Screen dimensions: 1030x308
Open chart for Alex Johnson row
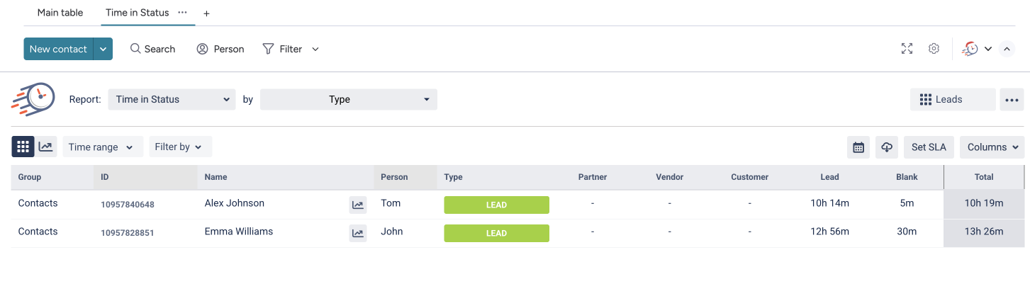pos(358,205)
